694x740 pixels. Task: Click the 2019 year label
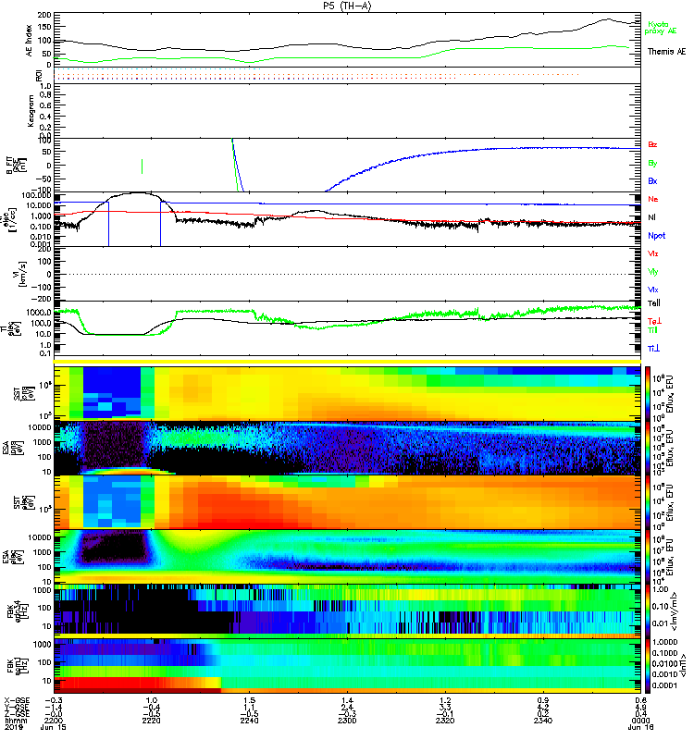(x=13, y=727)
